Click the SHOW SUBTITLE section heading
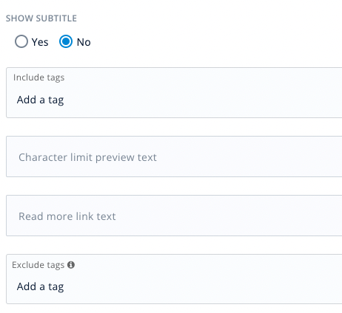Image resolution: width=342 pixels, height=313 pixels. coord(41,18)
